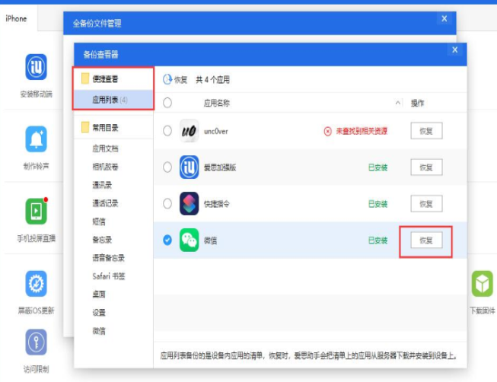The height and width of the screenshot is (382, 497).
Task: Close the 备份查看器 dialog
Action: click(455, 49)
